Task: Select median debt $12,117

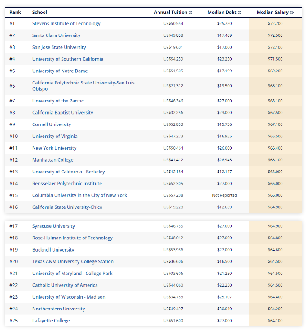Action: pyautogui.click(x=224, y=172)
